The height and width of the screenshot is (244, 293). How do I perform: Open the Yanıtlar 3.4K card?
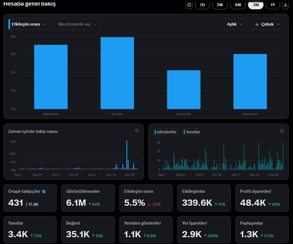[x=30, y=230]
